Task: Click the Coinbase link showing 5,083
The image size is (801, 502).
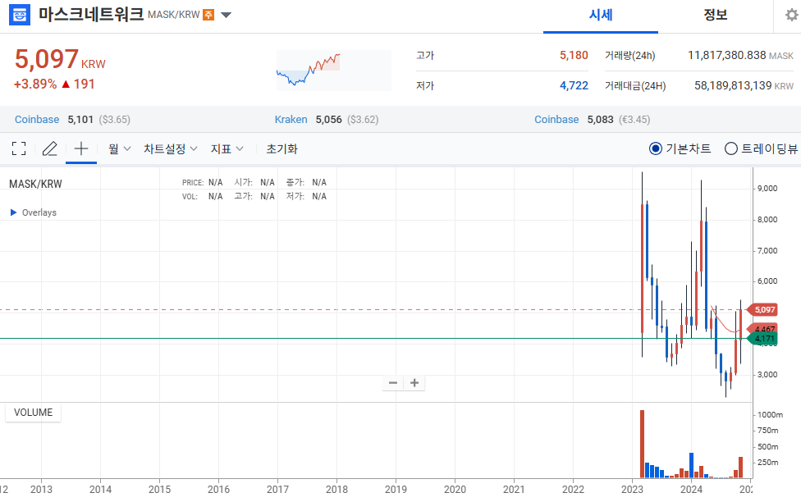Action: tap(556, 120)
